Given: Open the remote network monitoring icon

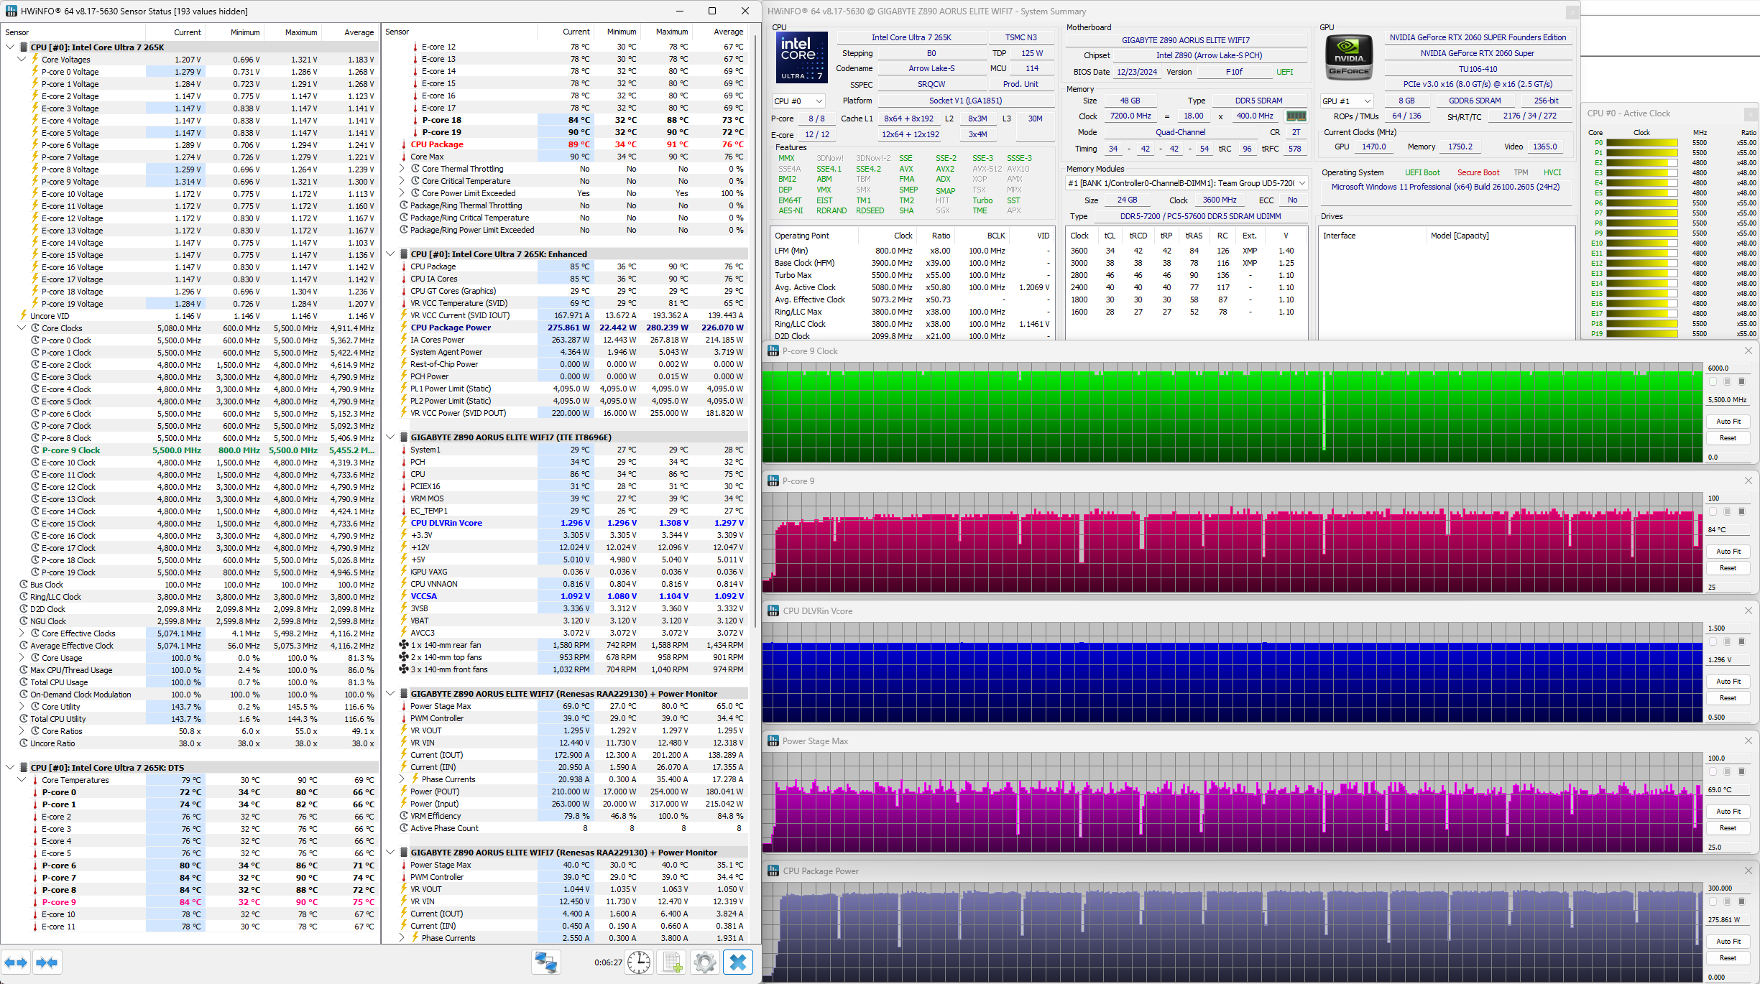Looking at the screenshot, I should 545,962.
